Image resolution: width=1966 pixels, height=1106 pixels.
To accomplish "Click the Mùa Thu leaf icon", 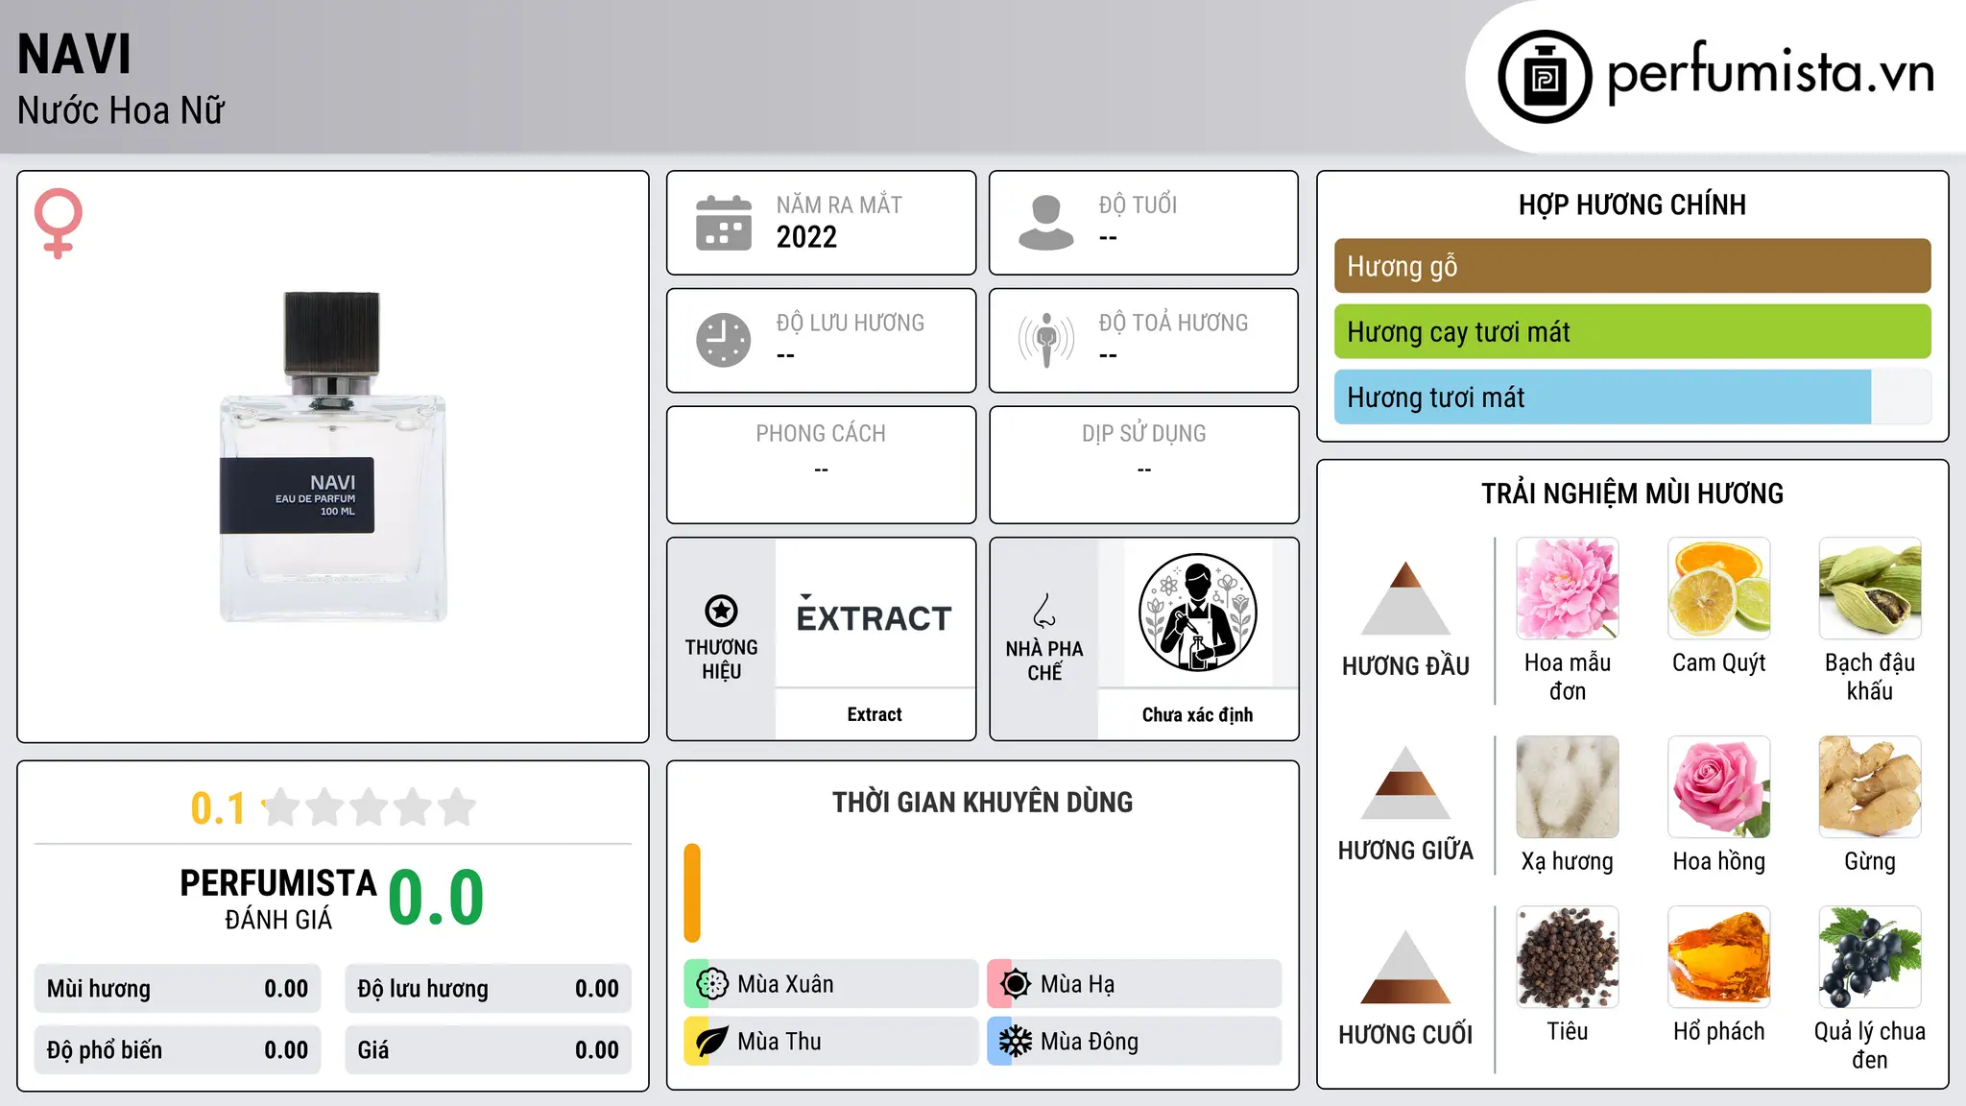I will (712, 1042).
